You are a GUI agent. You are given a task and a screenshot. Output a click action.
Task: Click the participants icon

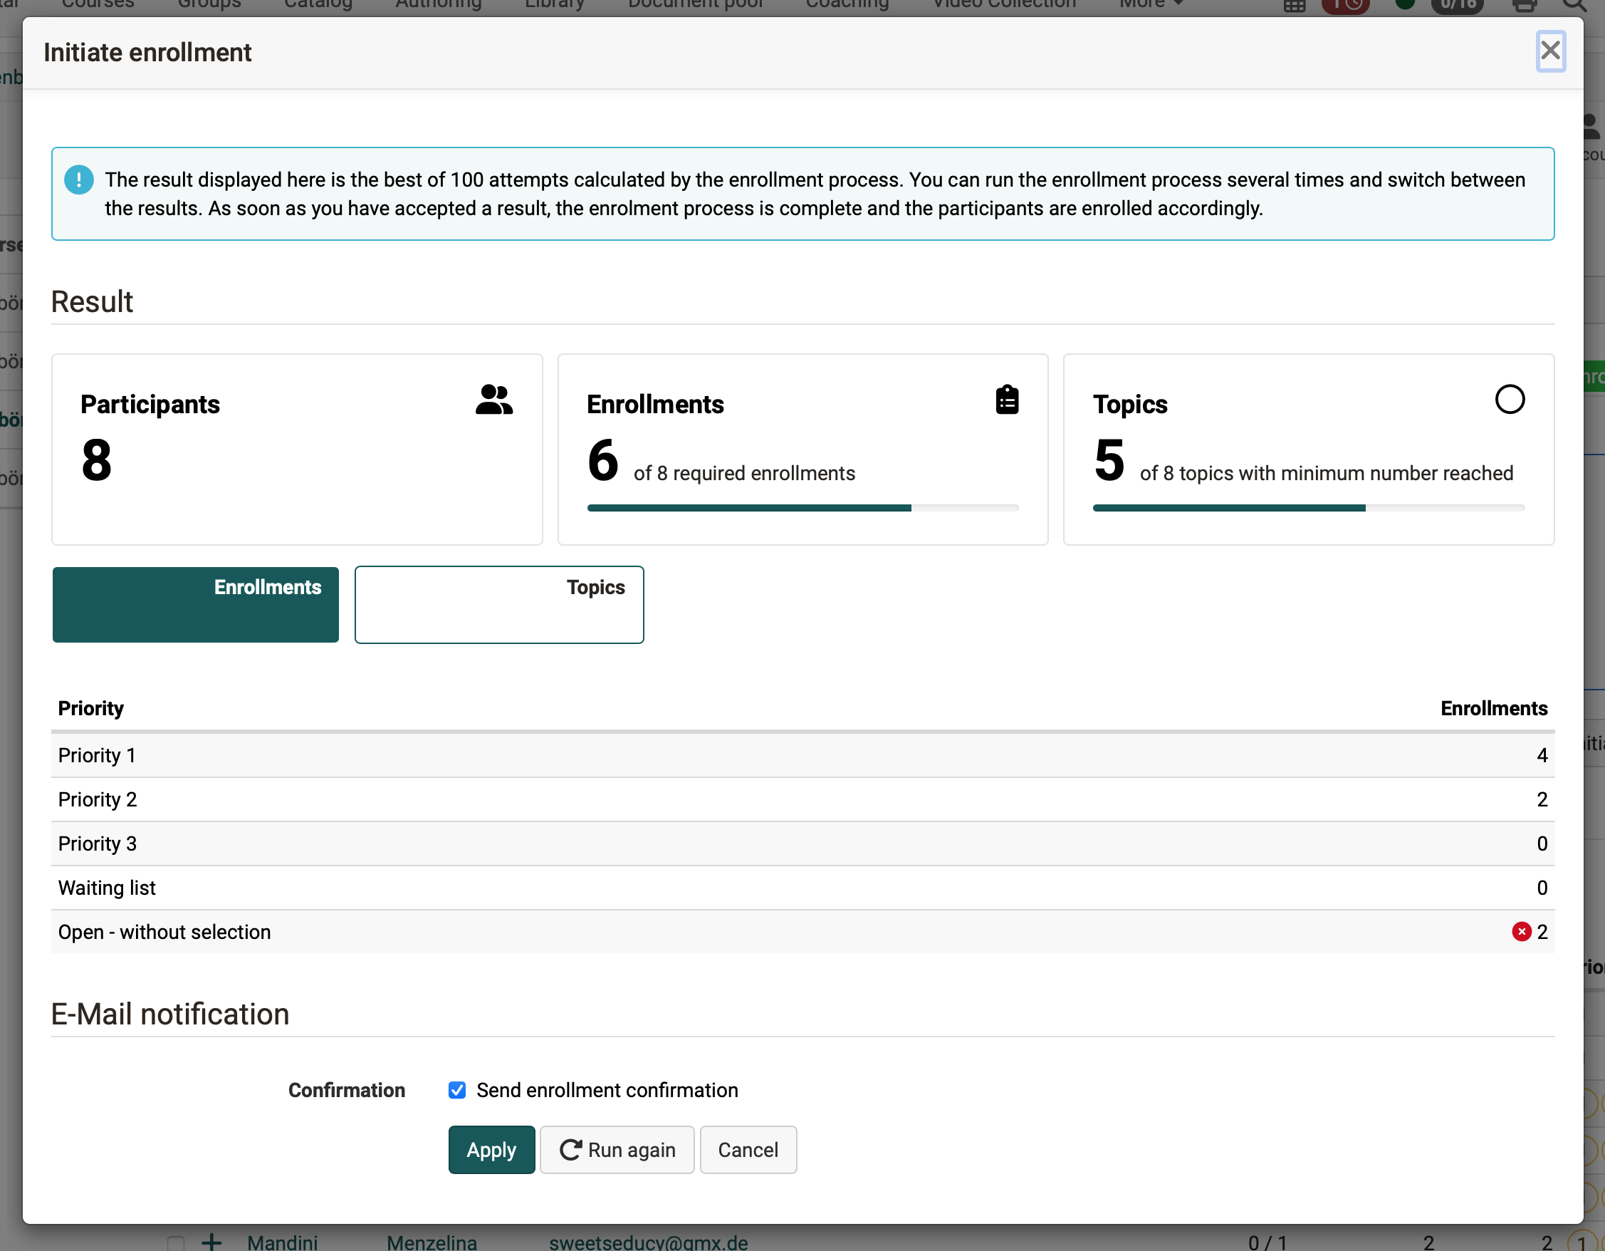point(495,400)
